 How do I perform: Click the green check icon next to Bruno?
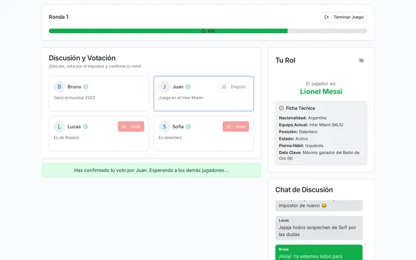tap(86, 86)
